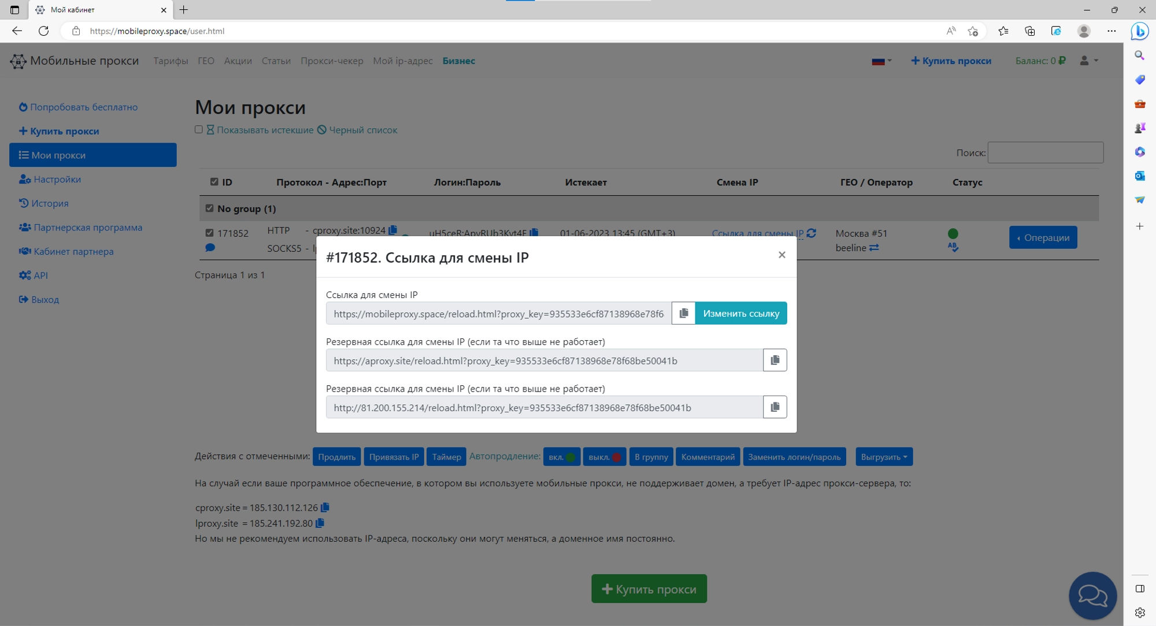Viewport: 1156px width, 626px height.
Task: Click the beeline operator swap icon
Action: (875, 248)
